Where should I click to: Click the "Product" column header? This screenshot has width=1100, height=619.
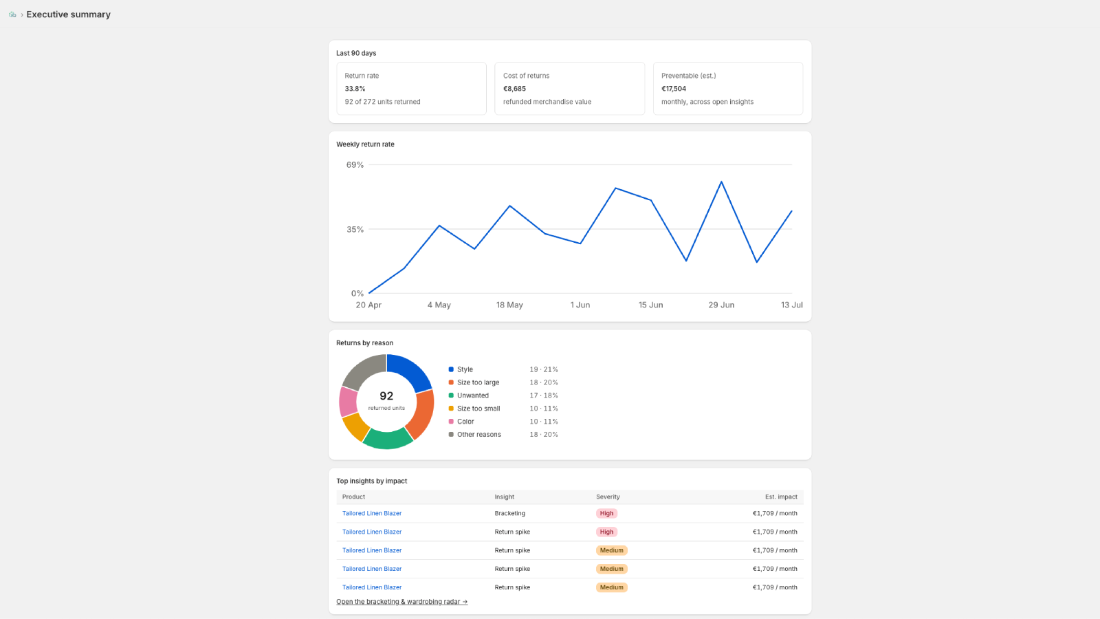coord(353,497)
